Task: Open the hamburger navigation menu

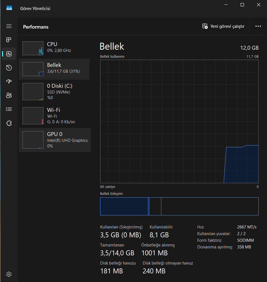Action: 9,26
